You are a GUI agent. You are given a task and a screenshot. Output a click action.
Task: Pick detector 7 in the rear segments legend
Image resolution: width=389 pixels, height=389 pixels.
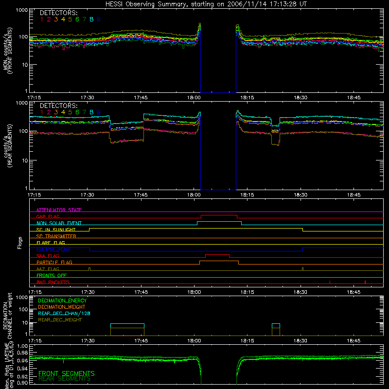(84, 112)
